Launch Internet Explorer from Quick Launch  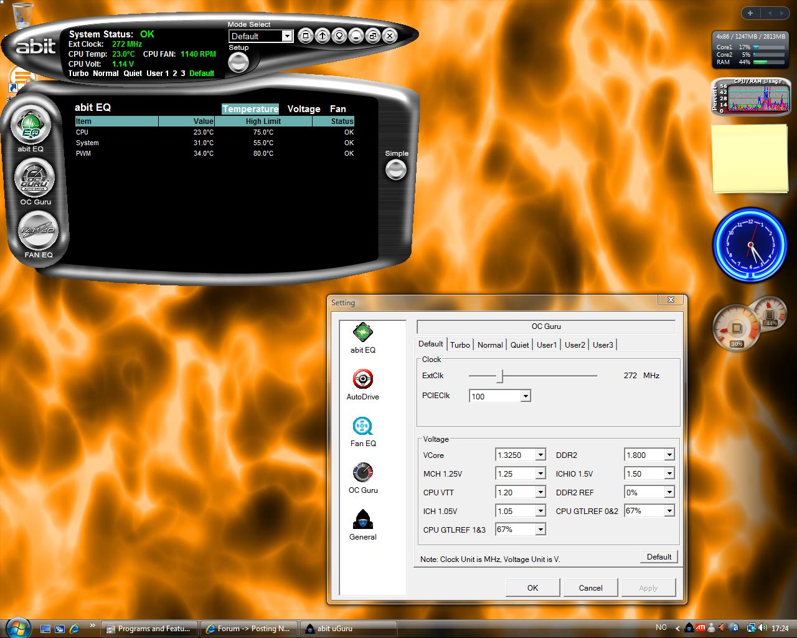pyautogui.click(x=75, y=629)
